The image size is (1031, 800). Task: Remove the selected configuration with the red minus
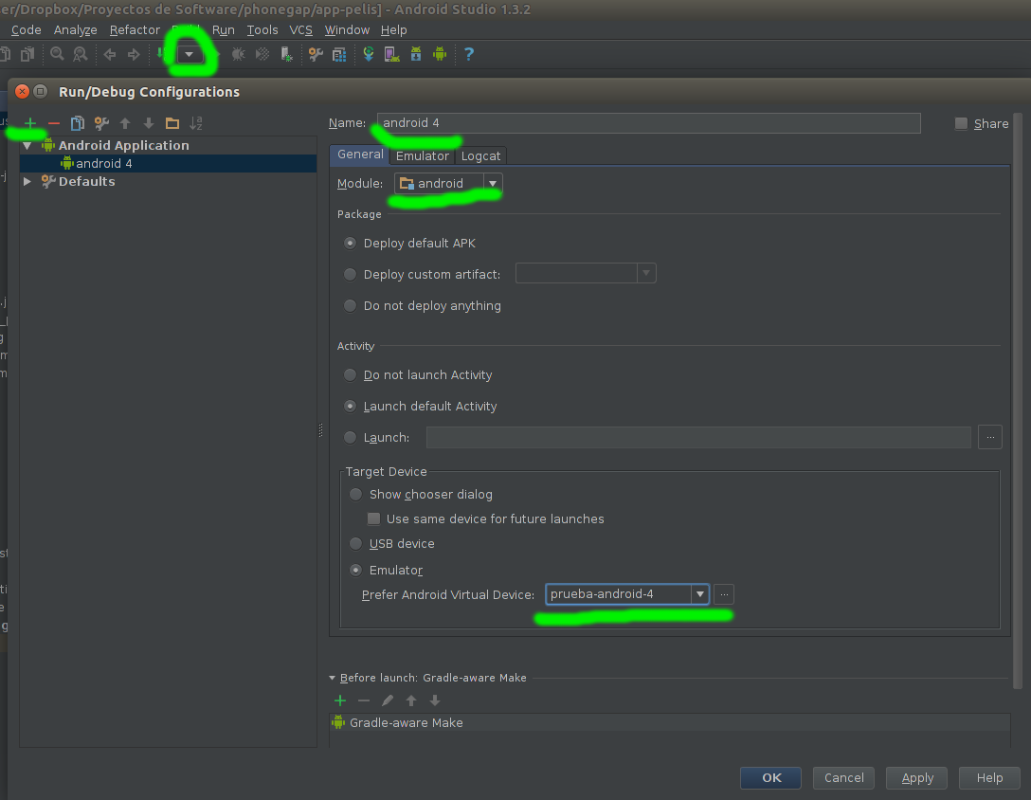tap(54, 123)
